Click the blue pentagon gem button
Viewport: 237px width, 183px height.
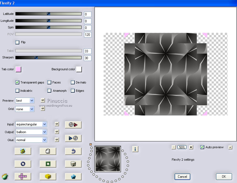pos(73,176)
